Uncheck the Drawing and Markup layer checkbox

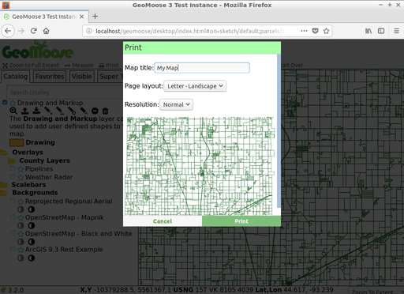coord(5,102)
